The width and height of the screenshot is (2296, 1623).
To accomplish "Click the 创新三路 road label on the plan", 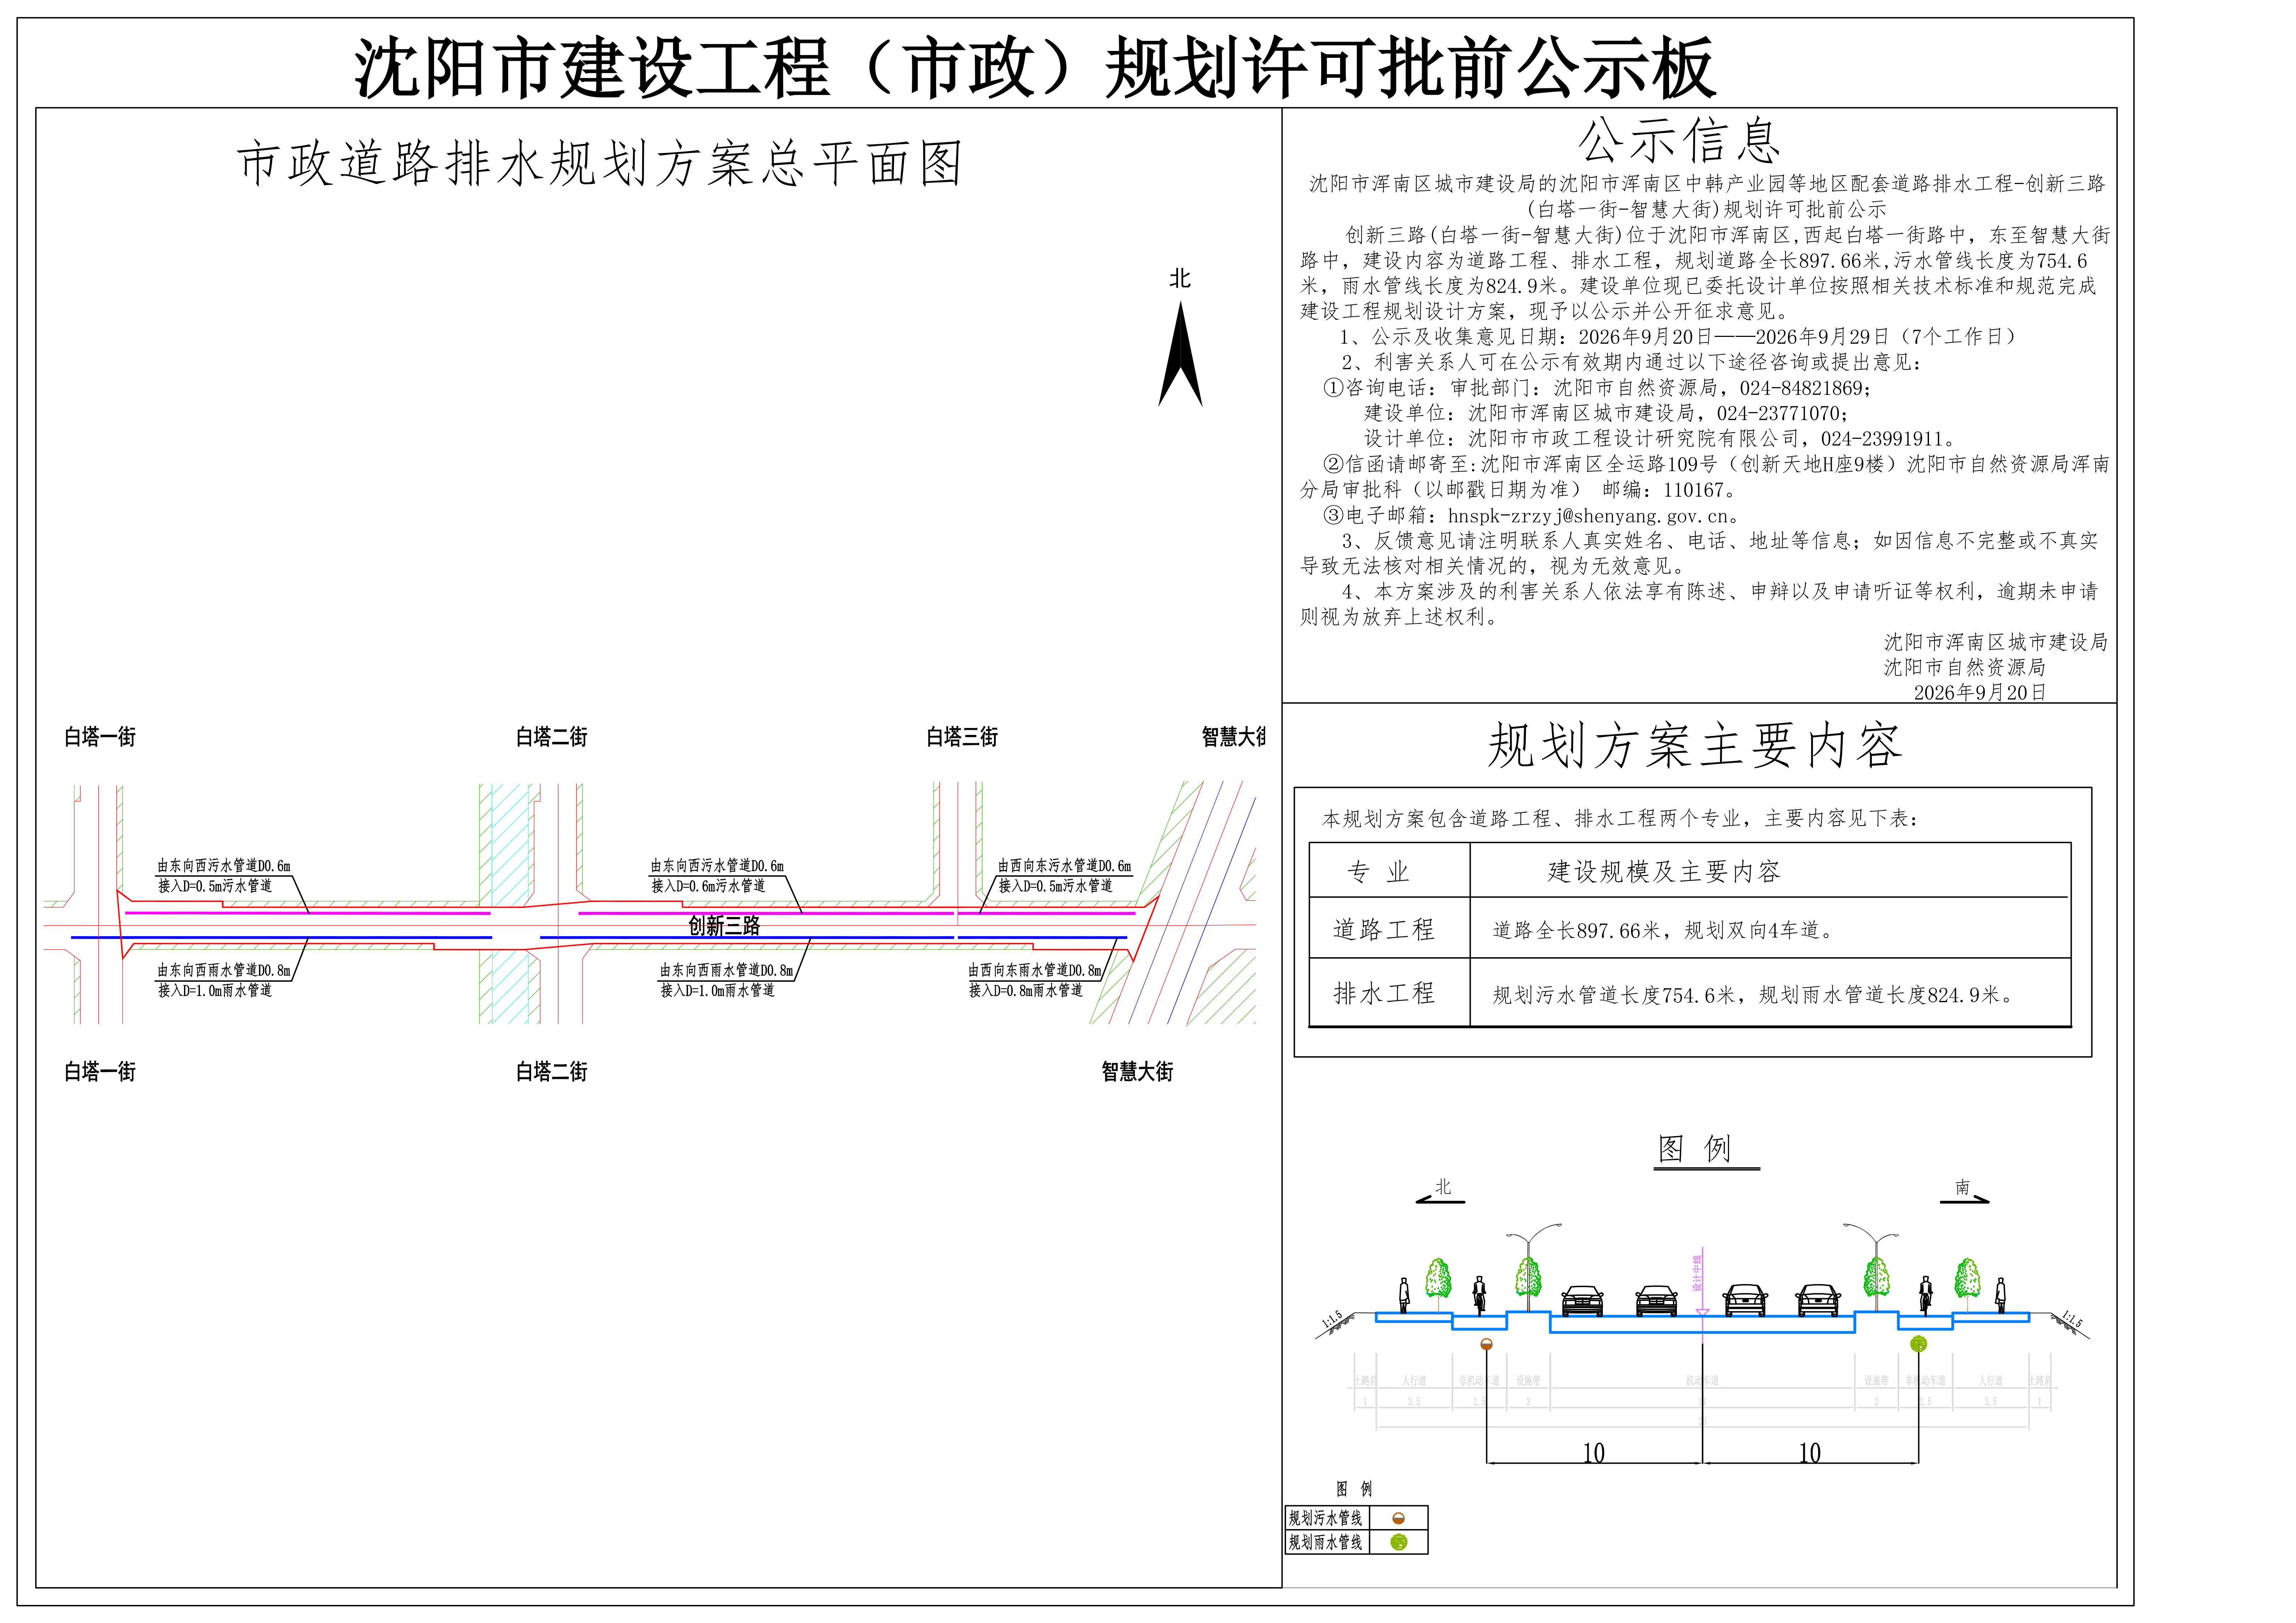I will (724, 926).
